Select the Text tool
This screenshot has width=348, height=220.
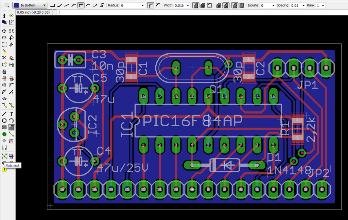click(x=11, y=114)
